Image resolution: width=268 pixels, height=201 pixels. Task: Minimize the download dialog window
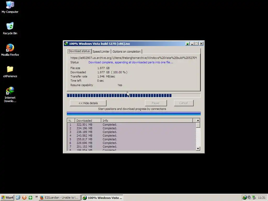(x=192, y=44)
